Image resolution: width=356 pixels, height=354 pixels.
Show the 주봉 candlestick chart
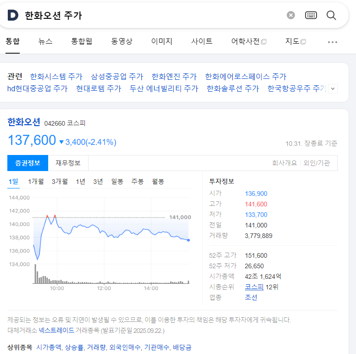(137, 182)
